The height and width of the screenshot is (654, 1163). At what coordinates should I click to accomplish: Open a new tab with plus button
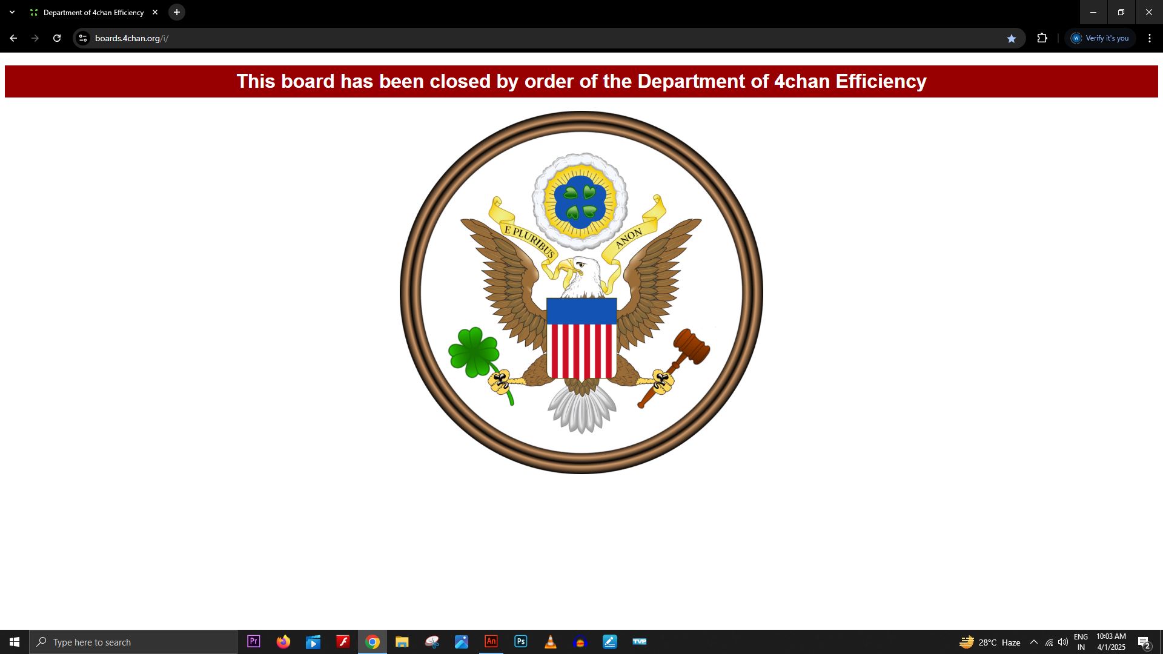(x=177, y=12)
